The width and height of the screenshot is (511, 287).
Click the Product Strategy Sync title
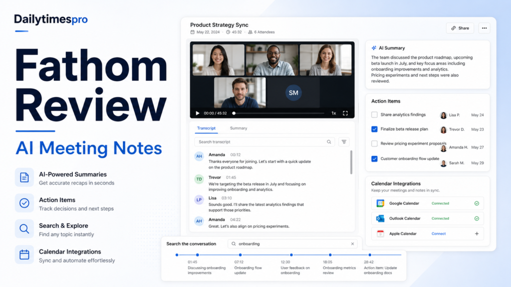click(x=220, y=25)
